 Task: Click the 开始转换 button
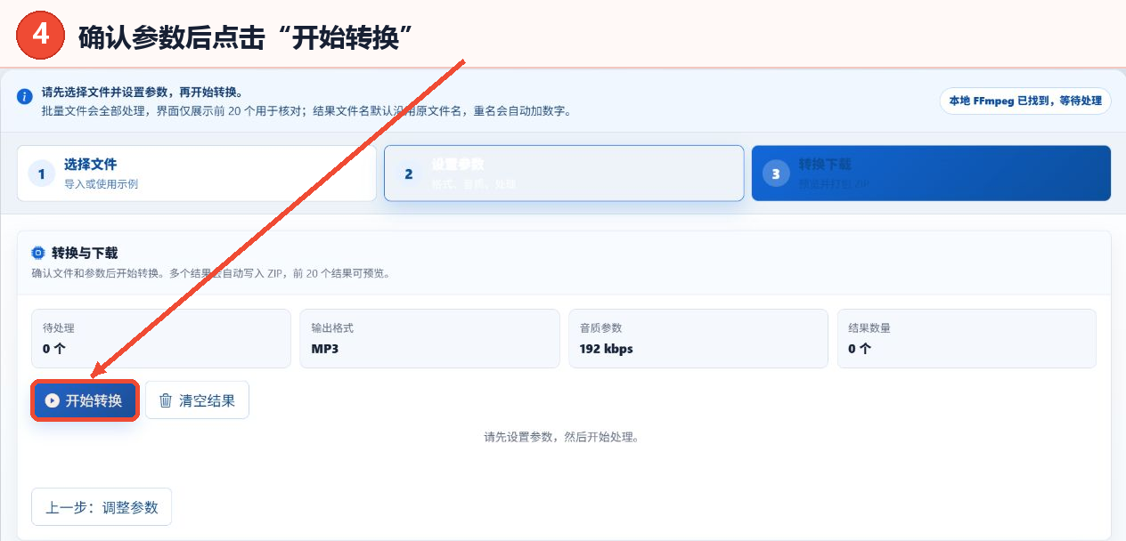tap(85, 400)
